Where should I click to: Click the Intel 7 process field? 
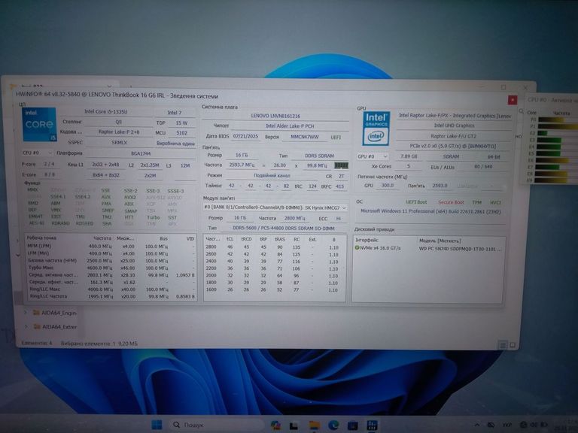[x=174, y=113]
